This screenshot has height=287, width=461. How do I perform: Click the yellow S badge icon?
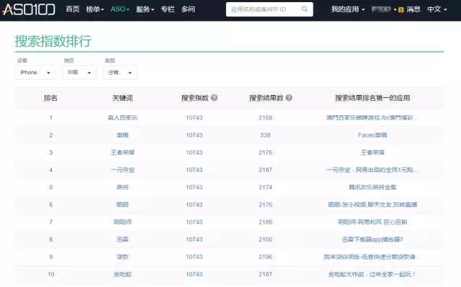click(x=400, y=10)
